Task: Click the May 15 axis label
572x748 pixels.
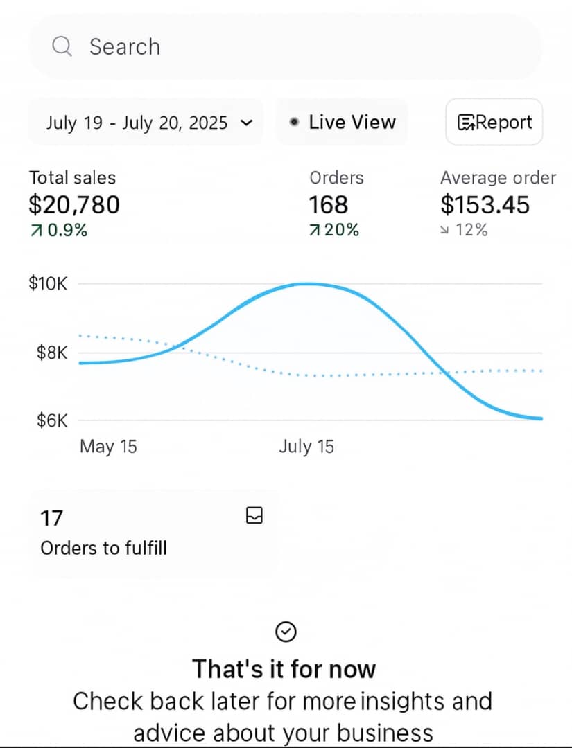Action: tap(108, 447)
